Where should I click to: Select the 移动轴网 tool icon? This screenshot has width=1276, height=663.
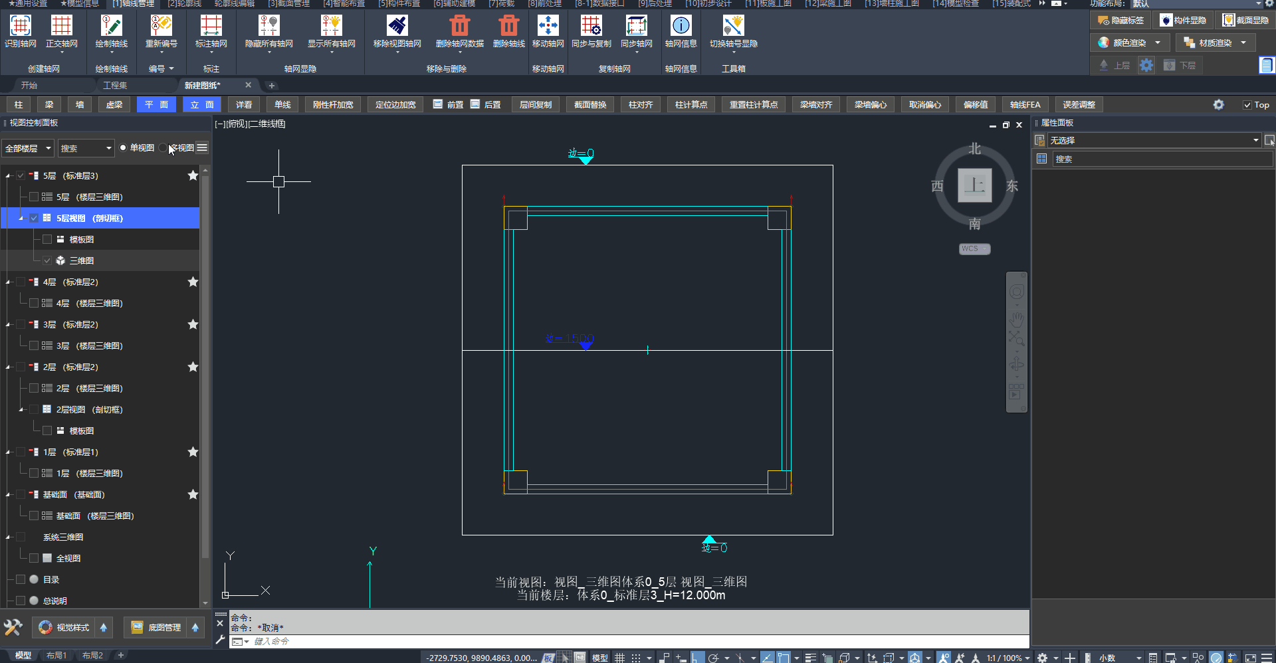(x=548, y=27)
